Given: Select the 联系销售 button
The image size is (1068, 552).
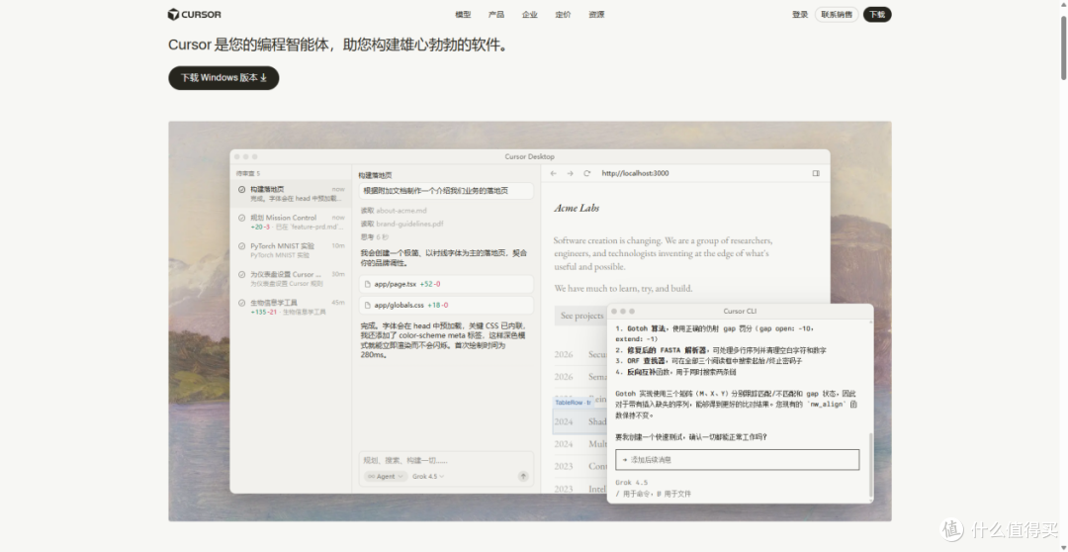Looking at the screenshot, I should [837, 14].
